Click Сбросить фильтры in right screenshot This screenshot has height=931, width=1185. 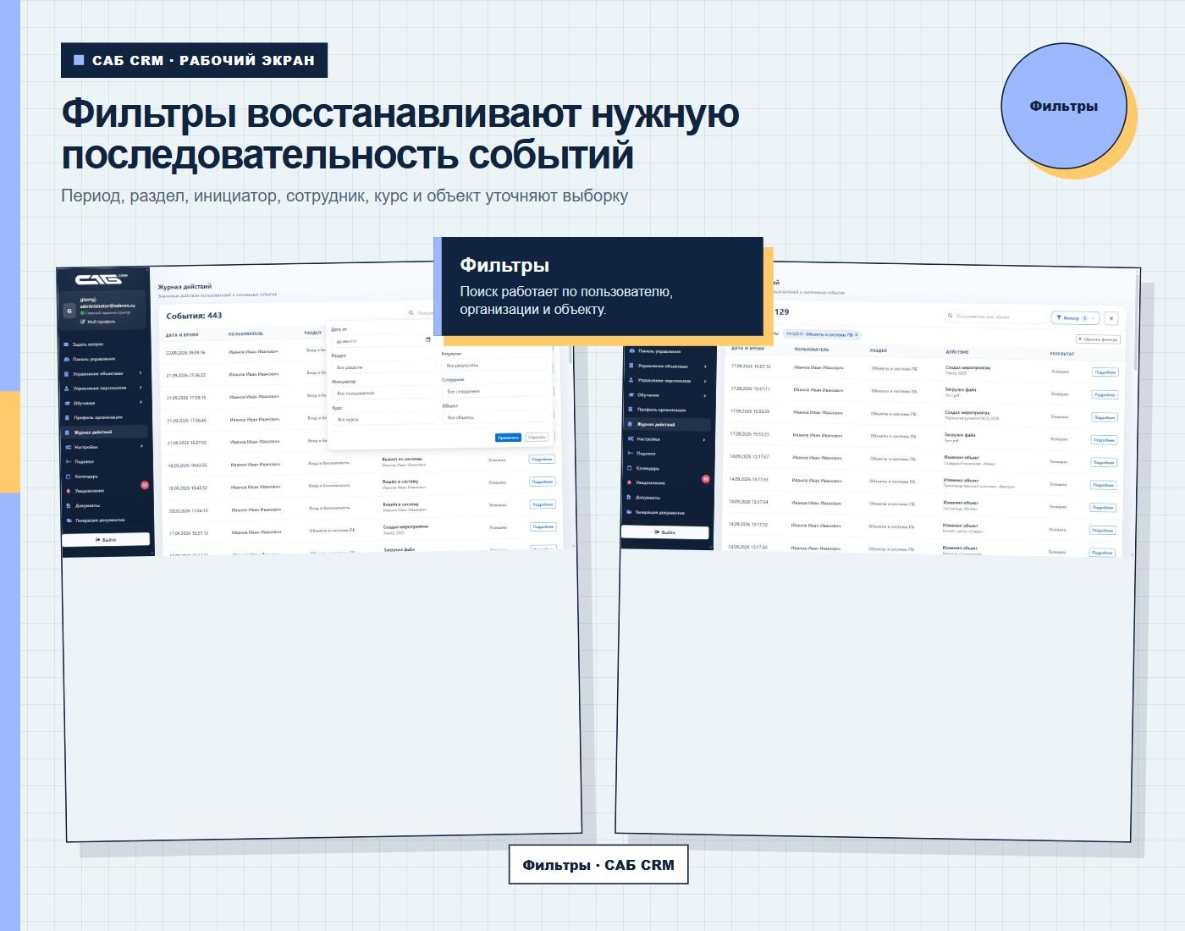pyautogui.click(x=1098, y=339)
